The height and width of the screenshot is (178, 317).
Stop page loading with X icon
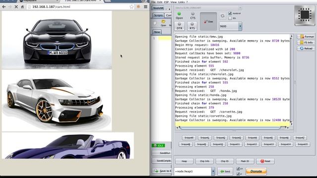[x=16, y=6]
